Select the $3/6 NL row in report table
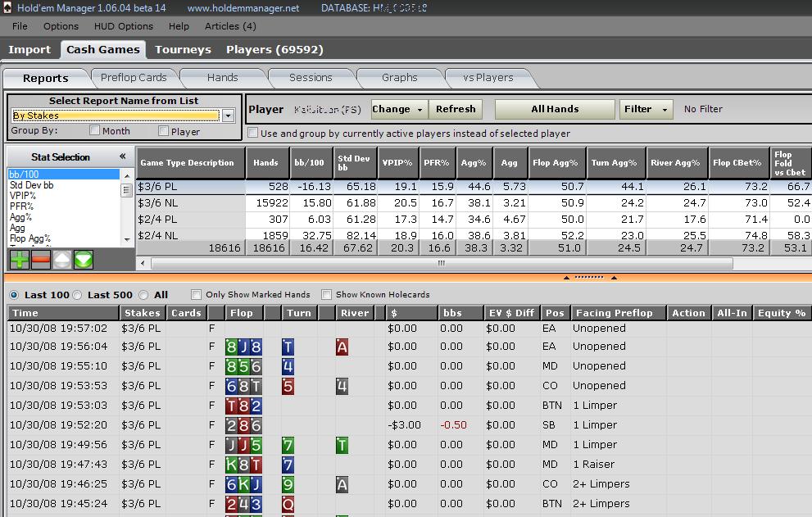 [474, 202]
